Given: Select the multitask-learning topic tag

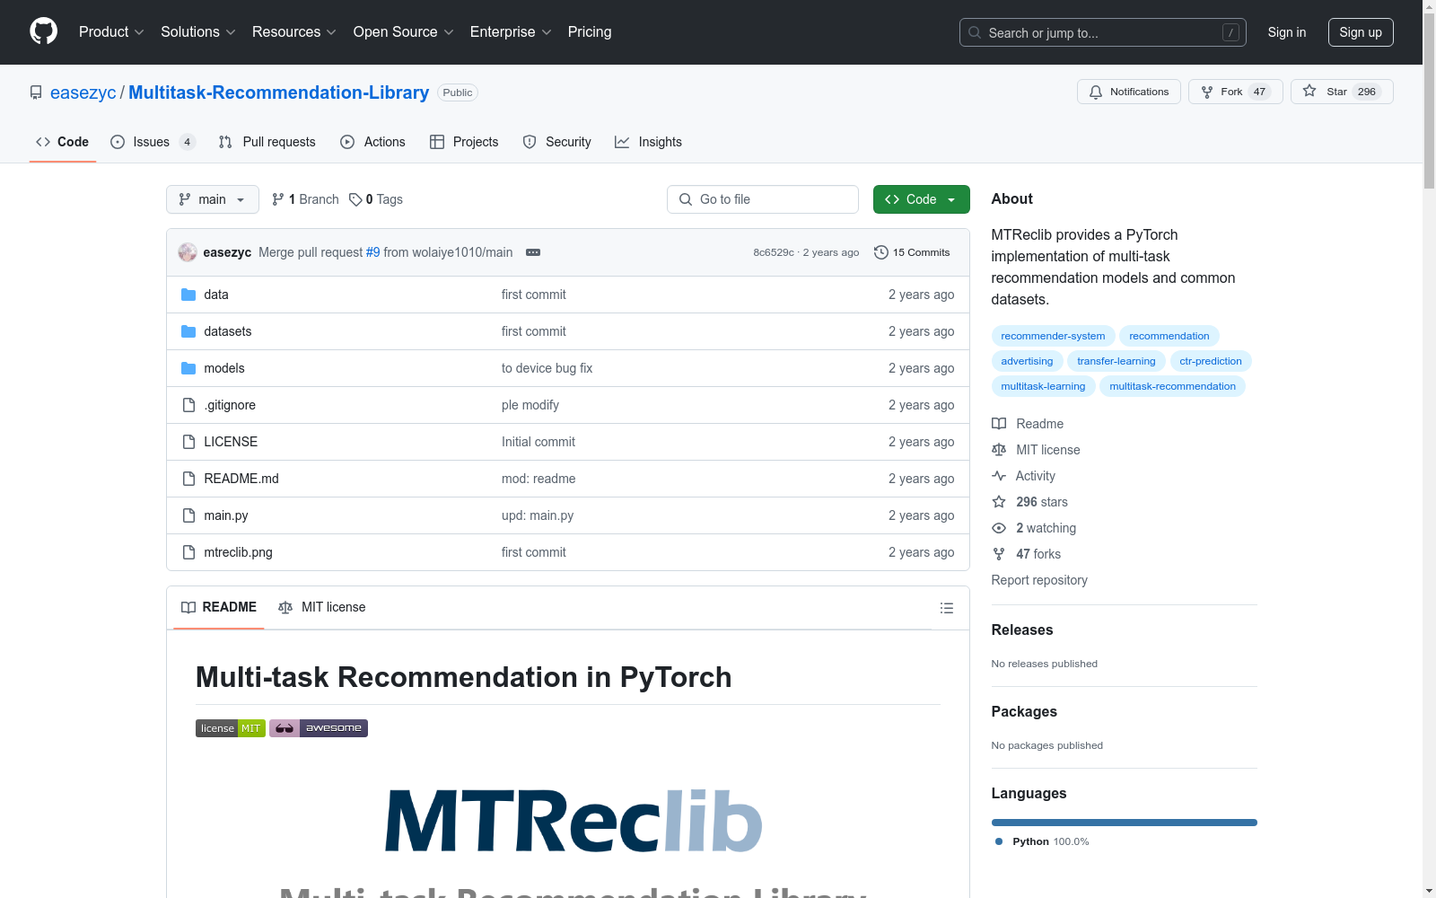Looking at the screenshot, I should (x=1043, y=386).
